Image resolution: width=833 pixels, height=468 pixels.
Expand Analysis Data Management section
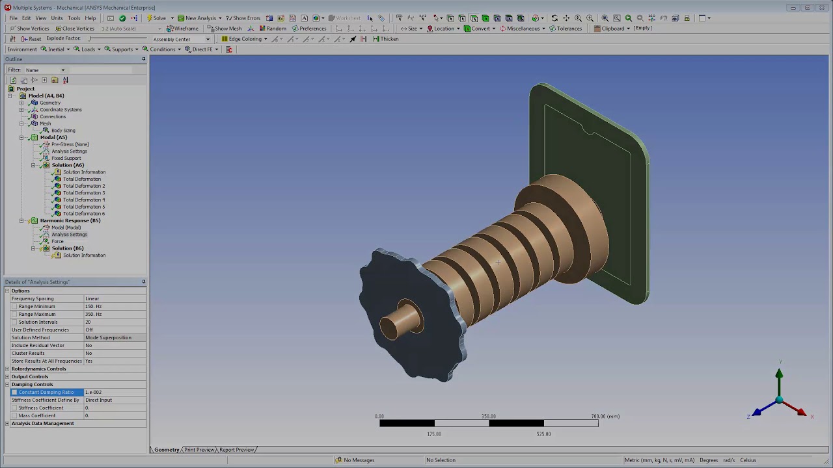[x=7, y=424]
